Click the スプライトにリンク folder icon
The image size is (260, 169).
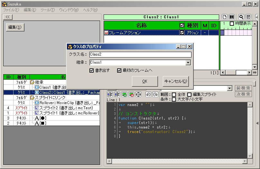click(32, 97)
